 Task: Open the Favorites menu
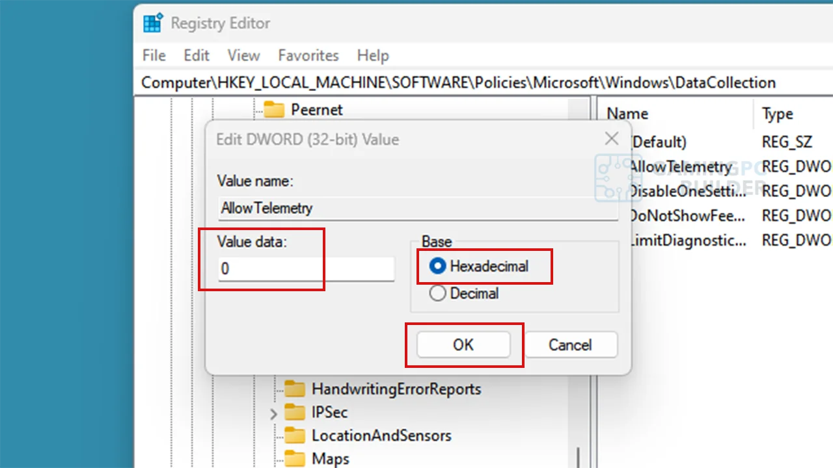[308, 55]
